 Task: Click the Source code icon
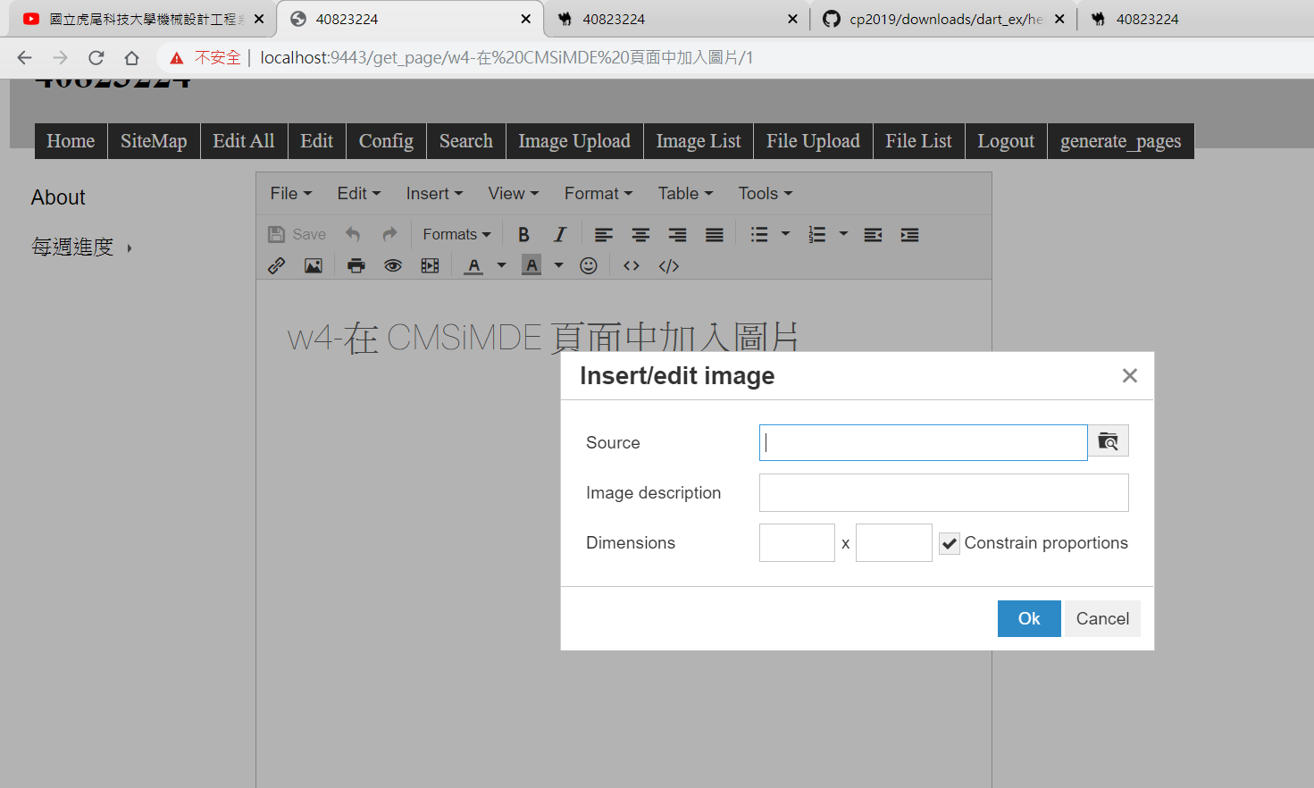pos(632,265)
